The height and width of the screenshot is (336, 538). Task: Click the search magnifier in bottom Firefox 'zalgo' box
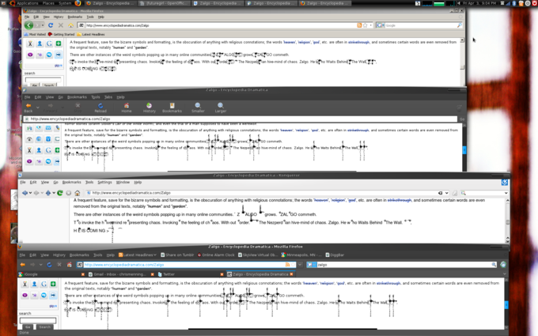point(494,265)
